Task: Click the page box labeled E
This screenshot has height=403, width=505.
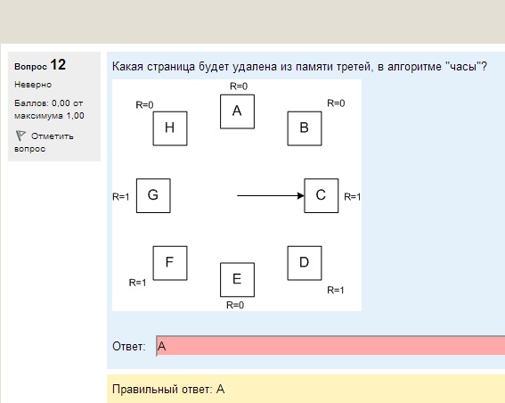Action: pos(238,280)
